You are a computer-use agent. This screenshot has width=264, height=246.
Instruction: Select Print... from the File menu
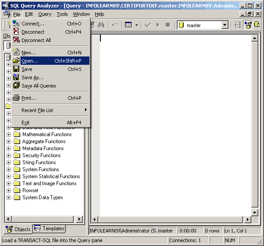coord(51,98)
